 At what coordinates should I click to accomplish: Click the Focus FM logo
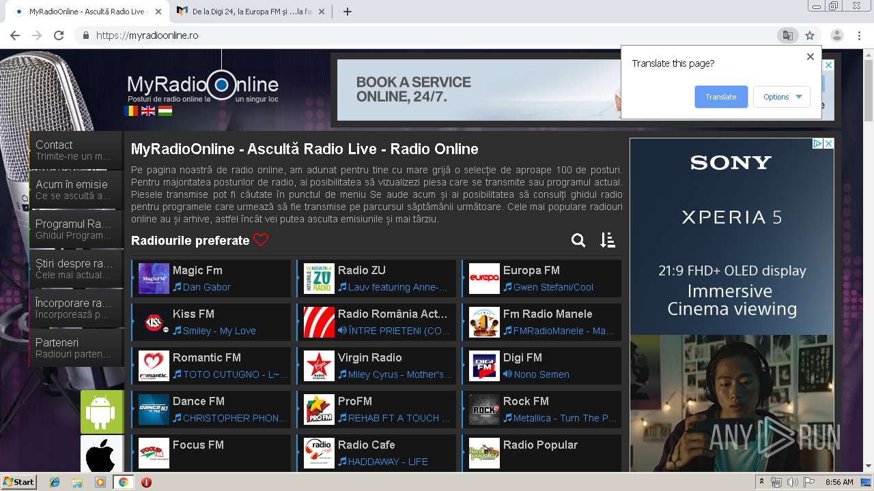tap(154, 453)
